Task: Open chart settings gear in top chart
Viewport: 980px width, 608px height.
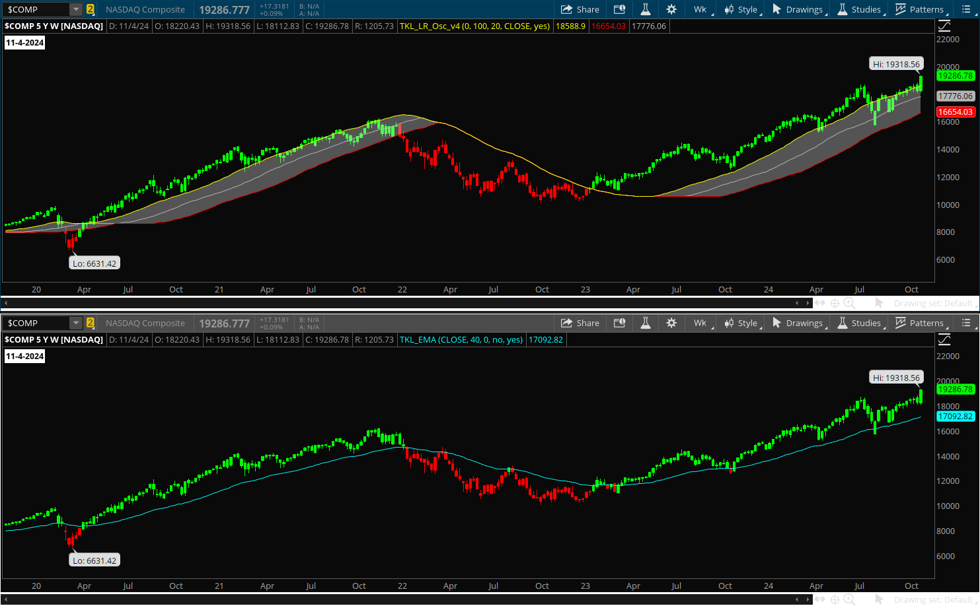Action: click(671, 9)
